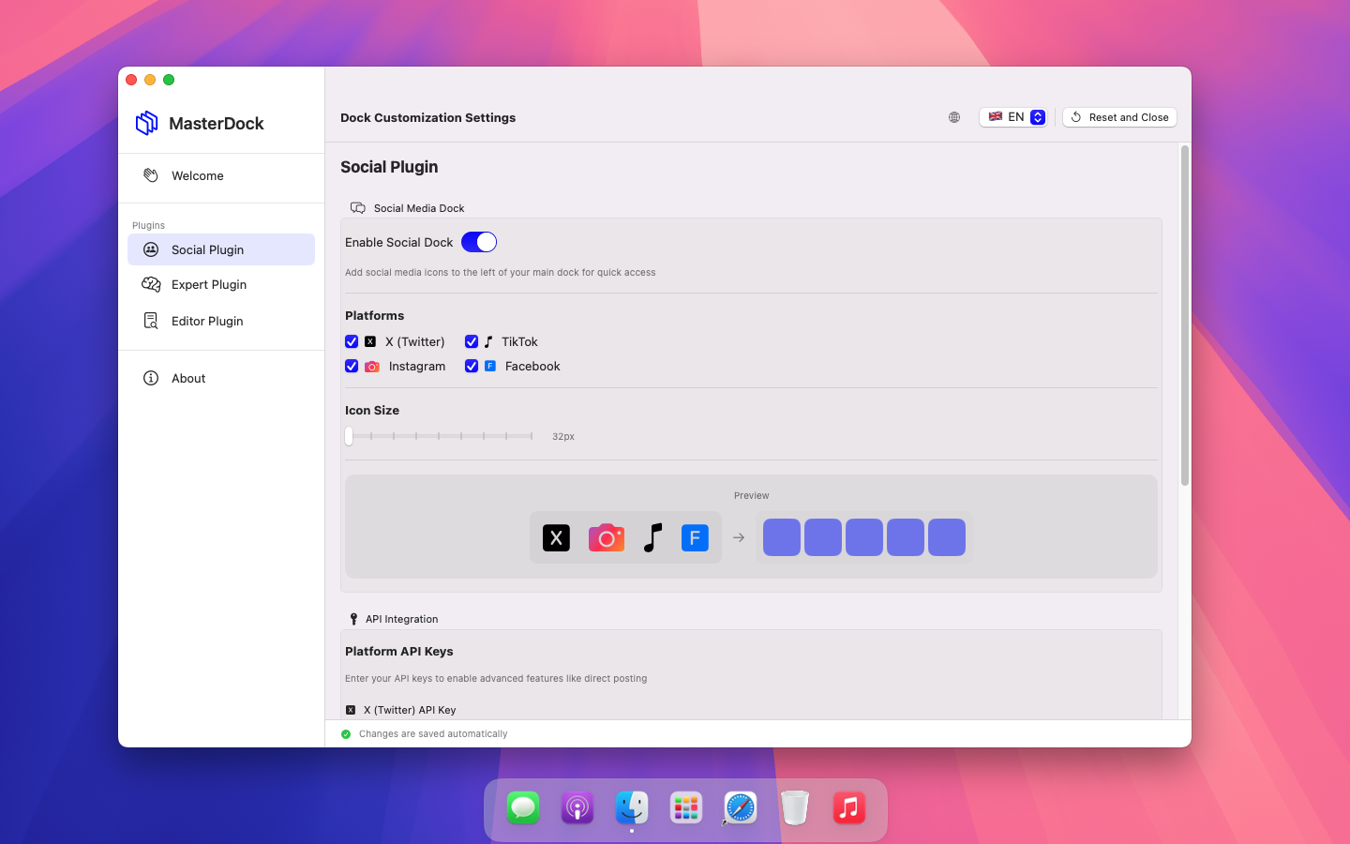Open Music app from the Dock
This screenshot has width=1350, height=844.
pos(849,807)
